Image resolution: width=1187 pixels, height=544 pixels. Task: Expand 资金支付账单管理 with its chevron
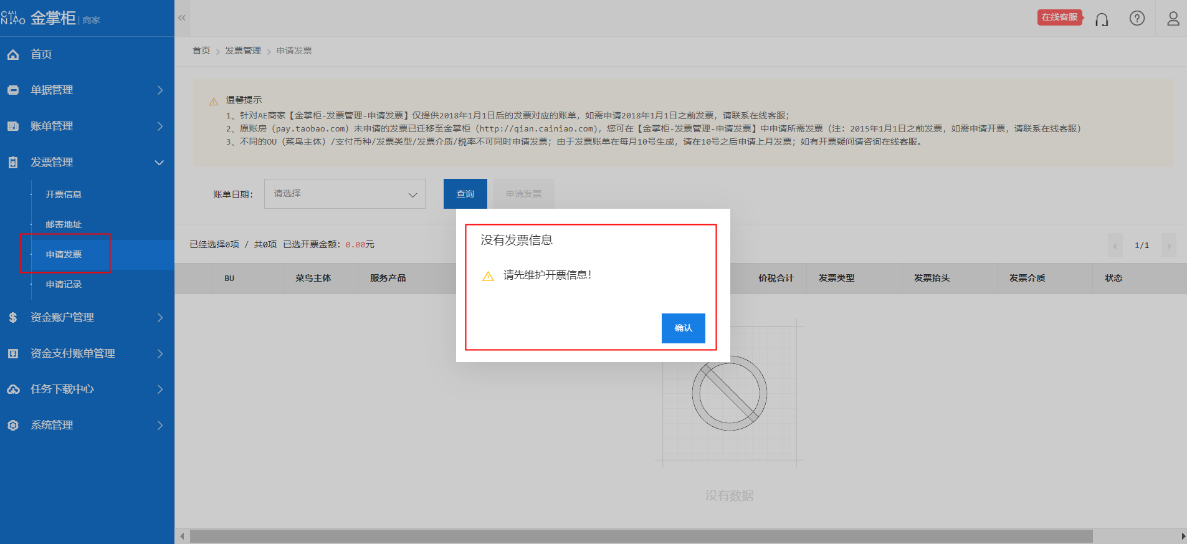point(160,354)
